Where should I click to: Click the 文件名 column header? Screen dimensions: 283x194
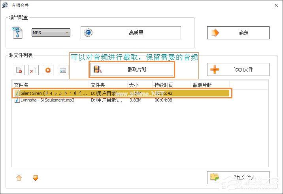(51, 85)
